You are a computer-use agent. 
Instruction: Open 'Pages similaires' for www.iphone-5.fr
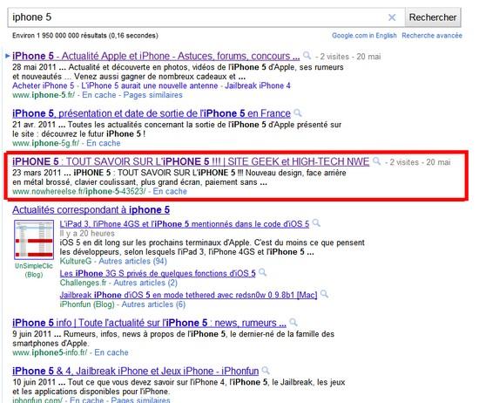click(152, 95)
